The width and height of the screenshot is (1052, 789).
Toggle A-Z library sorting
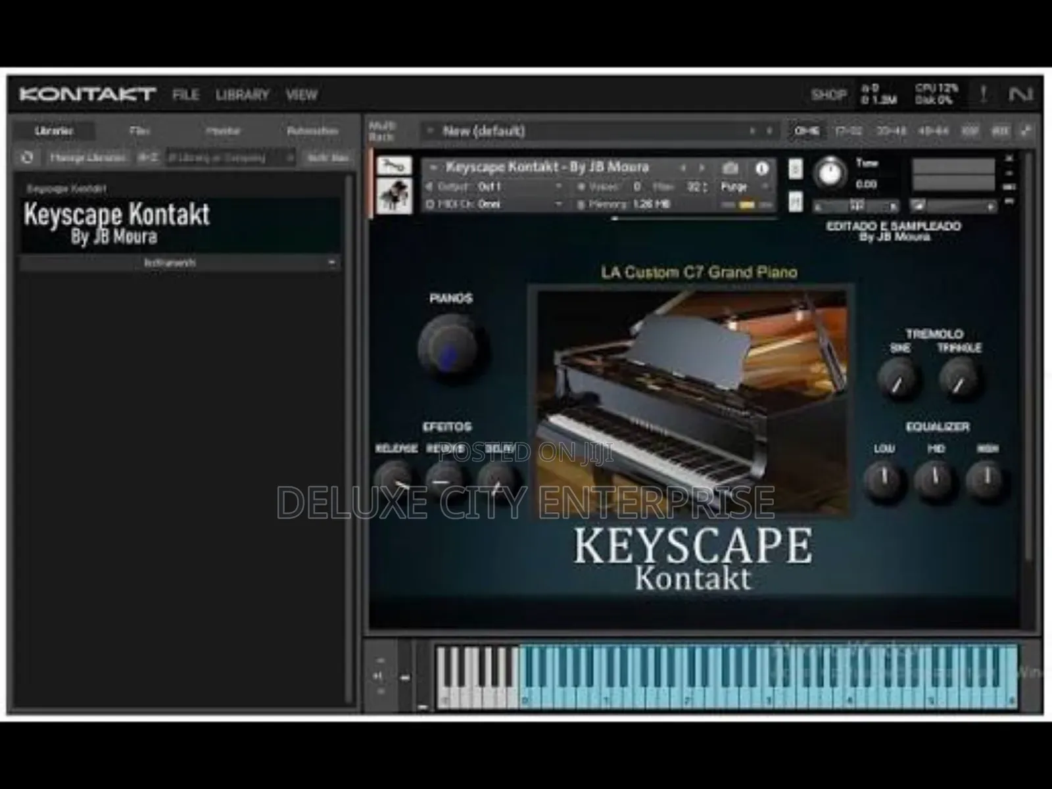148,158
